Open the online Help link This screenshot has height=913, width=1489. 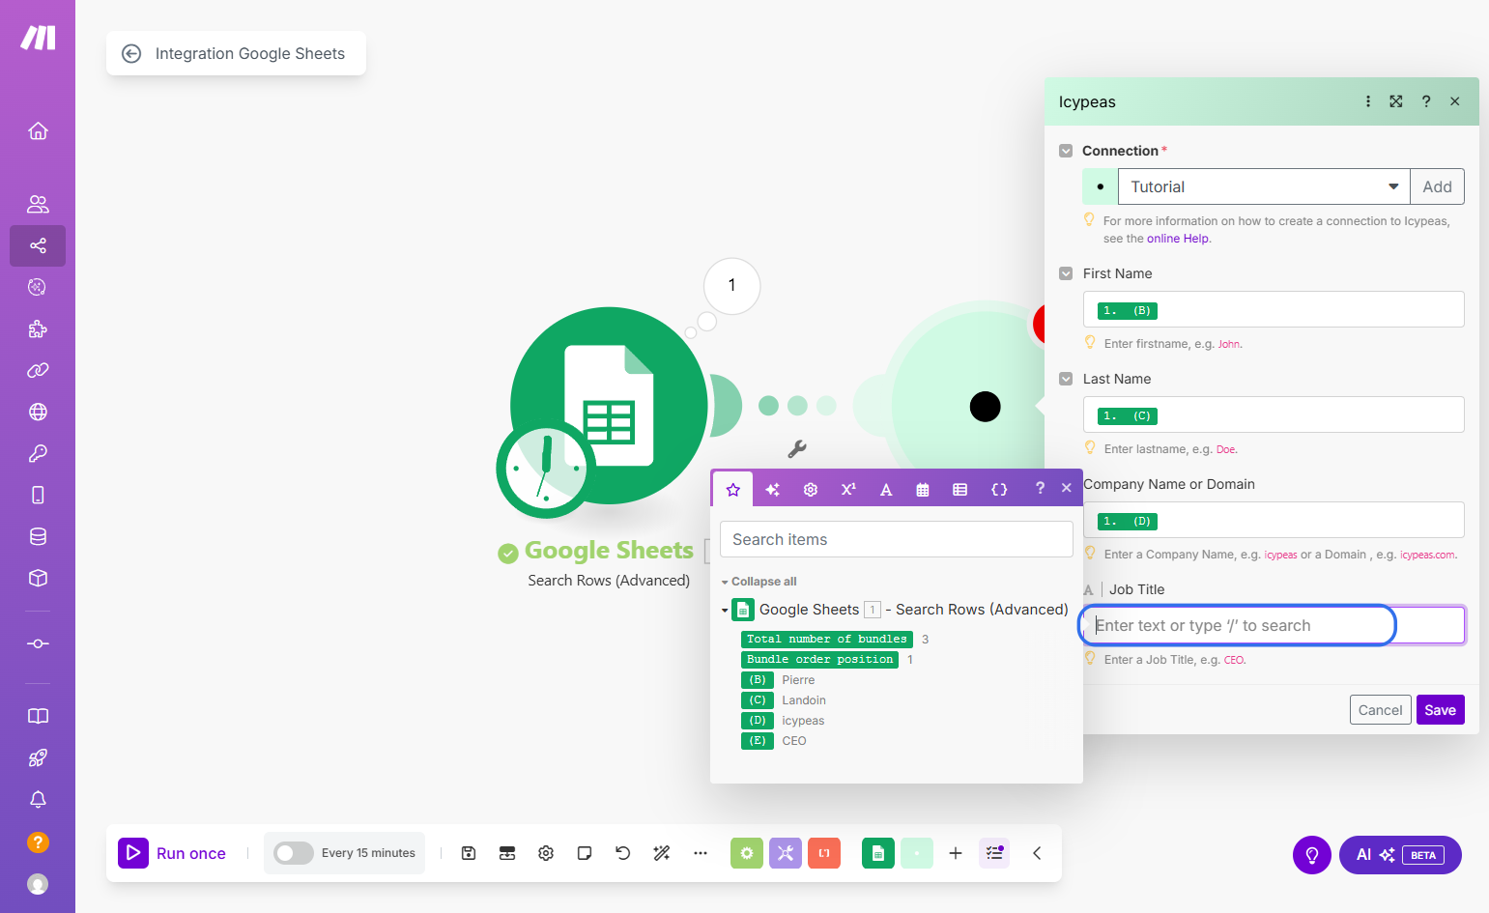pos(1178,239)
